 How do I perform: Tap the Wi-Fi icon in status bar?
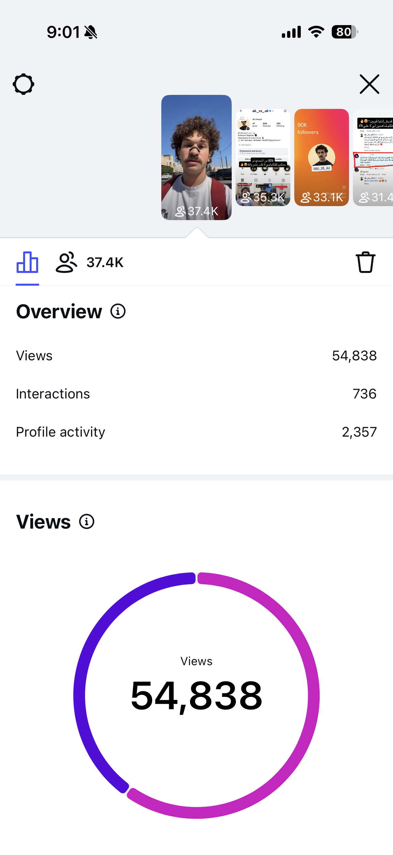(x=316, y=32)
